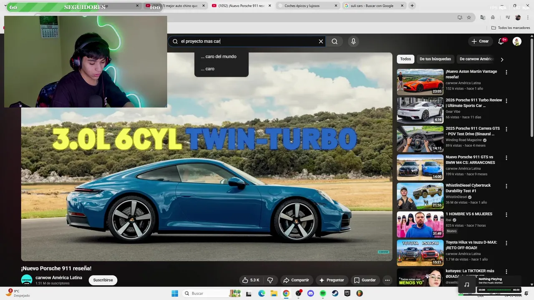534x300 pixels.
Task: Select the 'De carwow América' chip
Action: pos(476,59)
